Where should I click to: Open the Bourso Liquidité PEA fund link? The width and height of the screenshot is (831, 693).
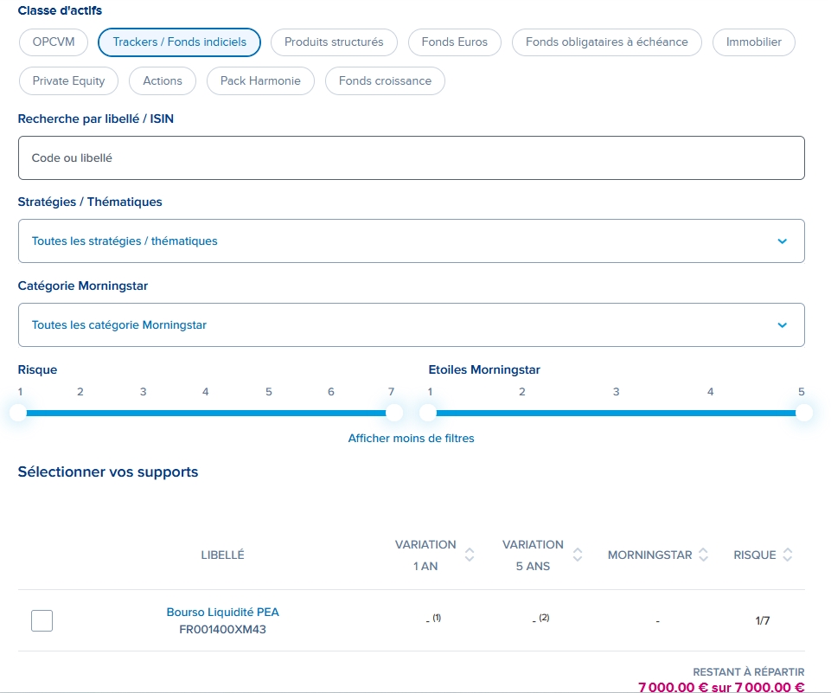[x=222, y=612]
